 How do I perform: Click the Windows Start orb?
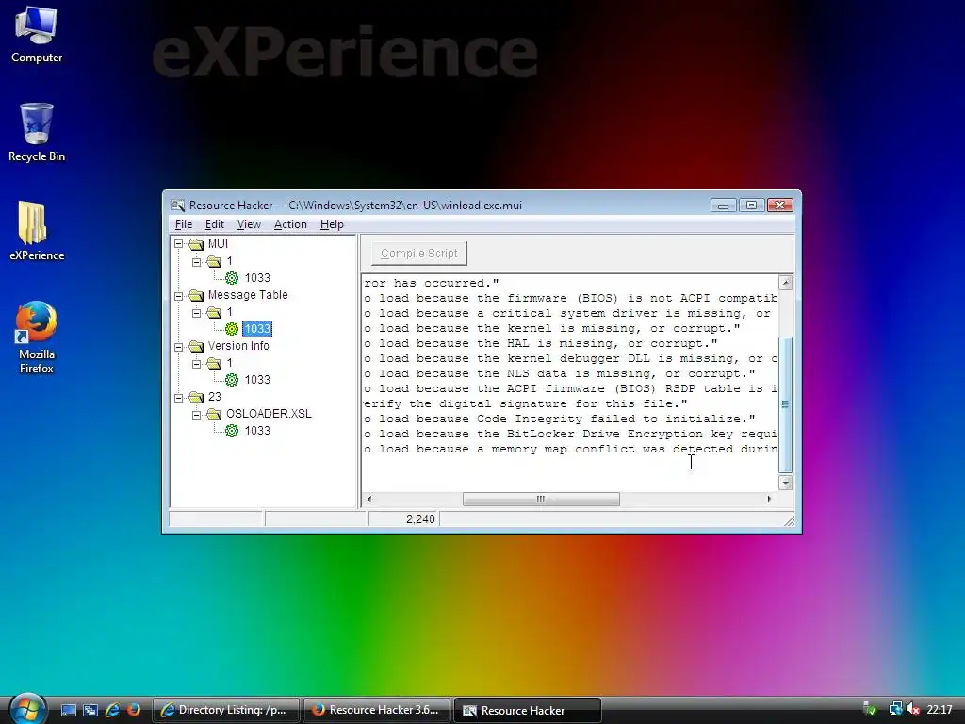pyautogui.click(x=27, y=709)
